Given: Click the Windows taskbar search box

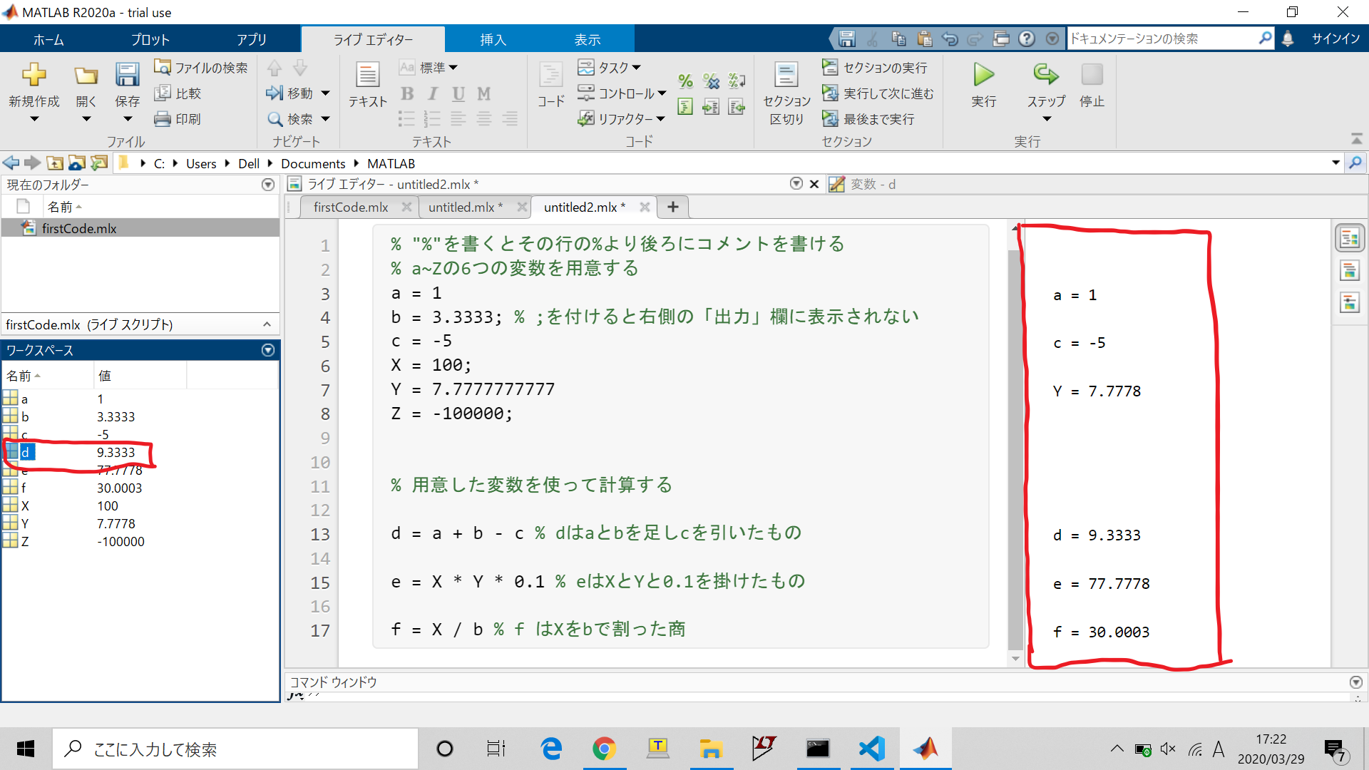Looking at the screenshot, I should 236,749.
